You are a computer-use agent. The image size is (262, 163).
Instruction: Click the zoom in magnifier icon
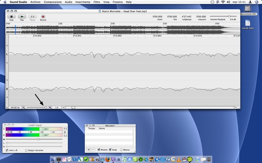50,108
